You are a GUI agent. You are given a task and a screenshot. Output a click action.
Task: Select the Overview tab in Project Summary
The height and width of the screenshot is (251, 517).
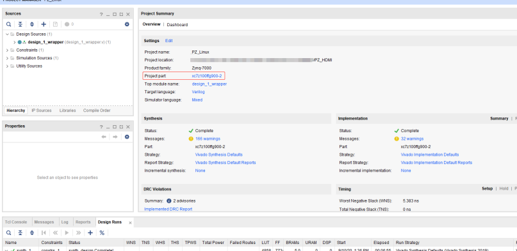tap(151, 24)
